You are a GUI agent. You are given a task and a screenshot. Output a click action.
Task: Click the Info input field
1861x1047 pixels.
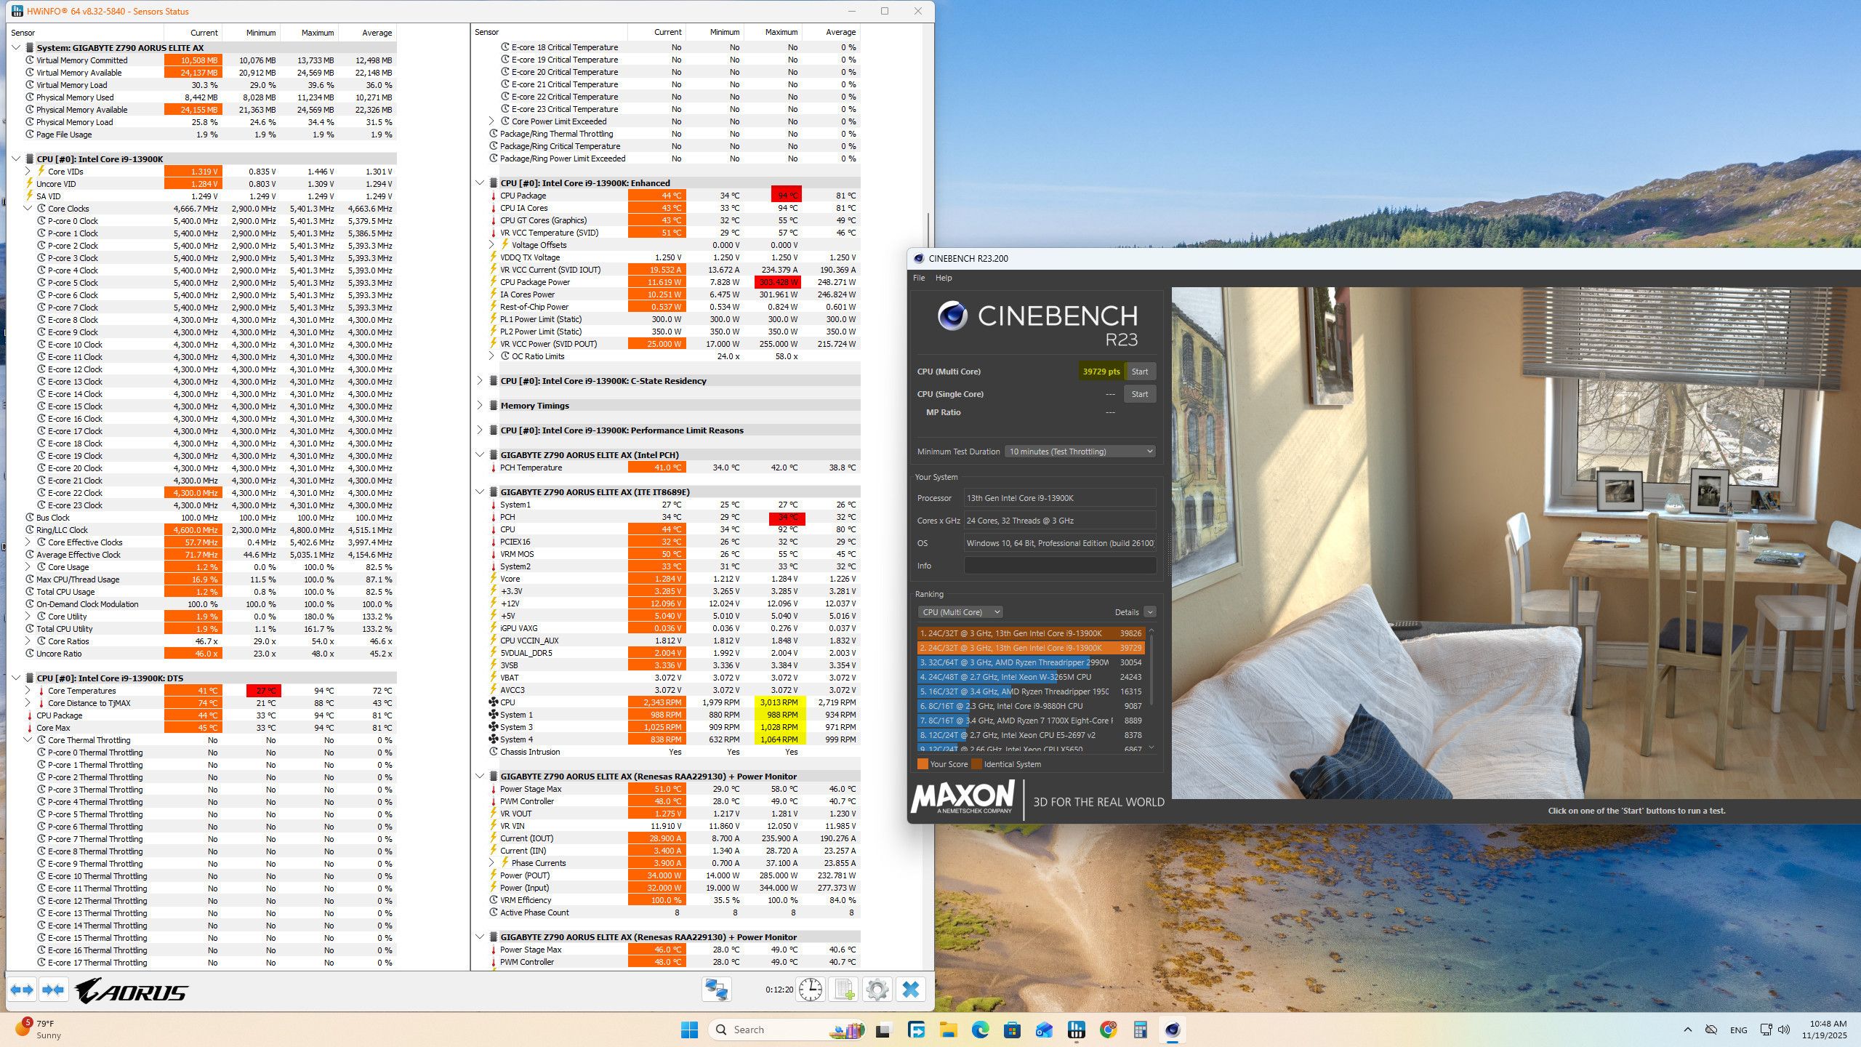[x=1059, y=566]
